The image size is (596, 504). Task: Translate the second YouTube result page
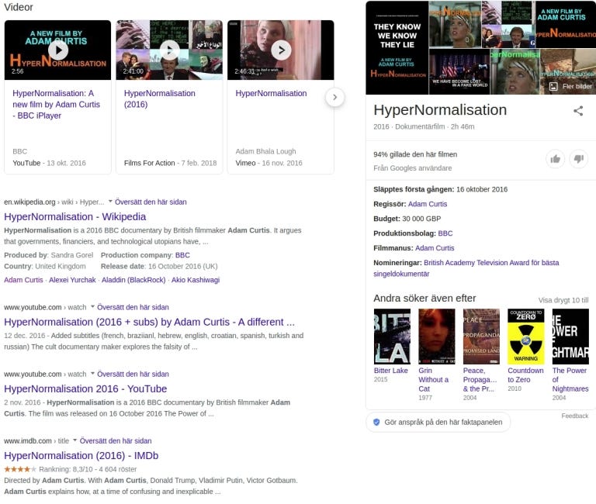(x=133, y=374)
